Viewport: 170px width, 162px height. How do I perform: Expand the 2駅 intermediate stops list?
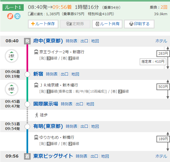click(11, 56)
